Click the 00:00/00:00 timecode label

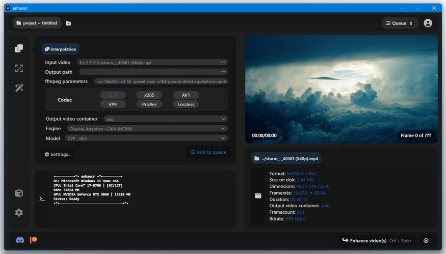[x=264, y=136]
